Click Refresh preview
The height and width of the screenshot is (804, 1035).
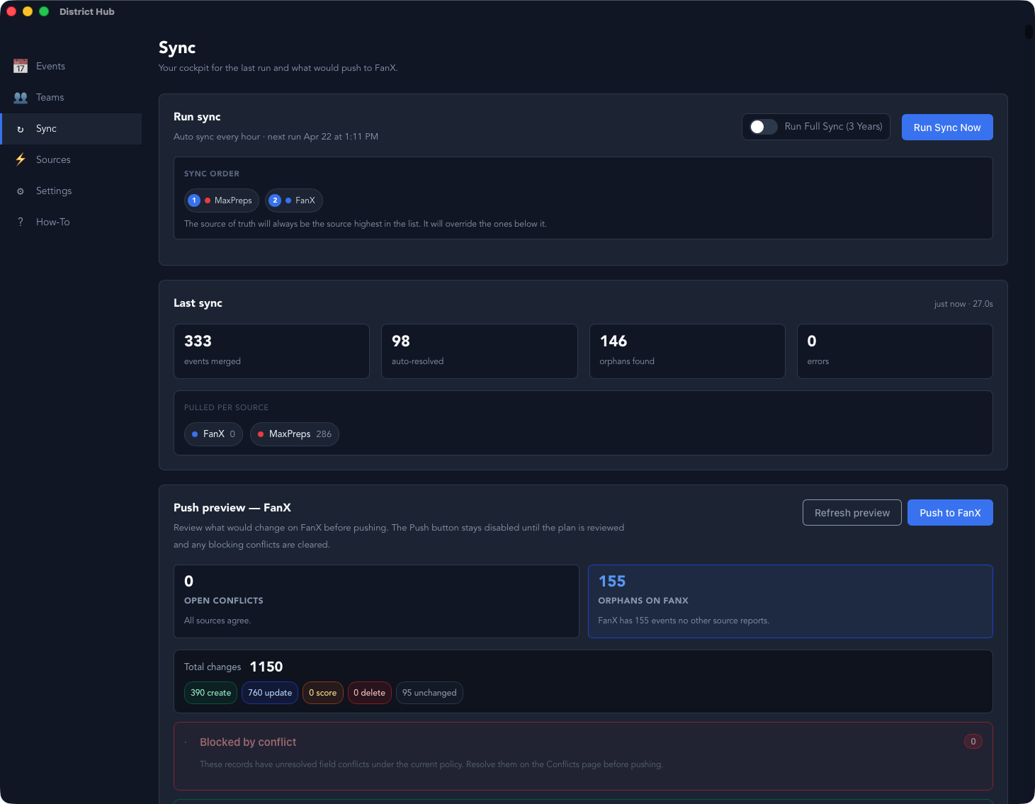coord(852,512)
